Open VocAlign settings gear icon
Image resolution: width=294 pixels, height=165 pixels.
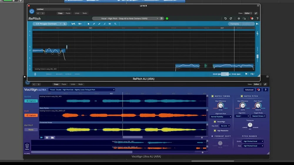[258, 90]
